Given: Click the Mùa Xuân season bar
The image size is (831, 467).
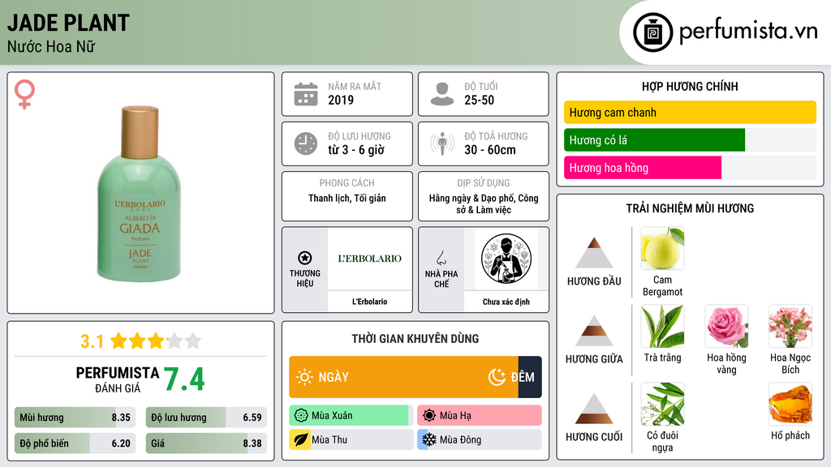Looking at the screenshot, I should click(351, 415).
